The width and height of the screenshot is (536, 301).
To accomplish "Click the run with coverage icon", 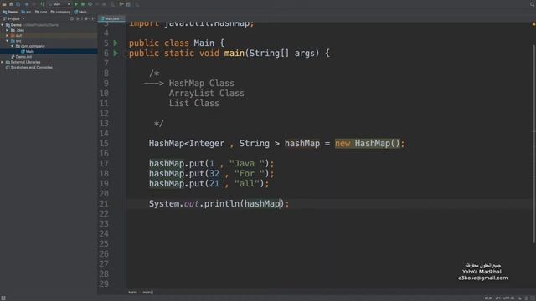I will 90,4.
